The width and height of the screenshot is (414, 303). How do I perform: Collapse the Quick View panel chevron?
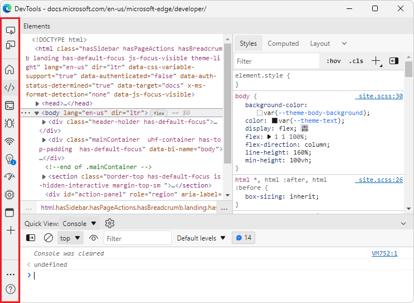(403, 223)
